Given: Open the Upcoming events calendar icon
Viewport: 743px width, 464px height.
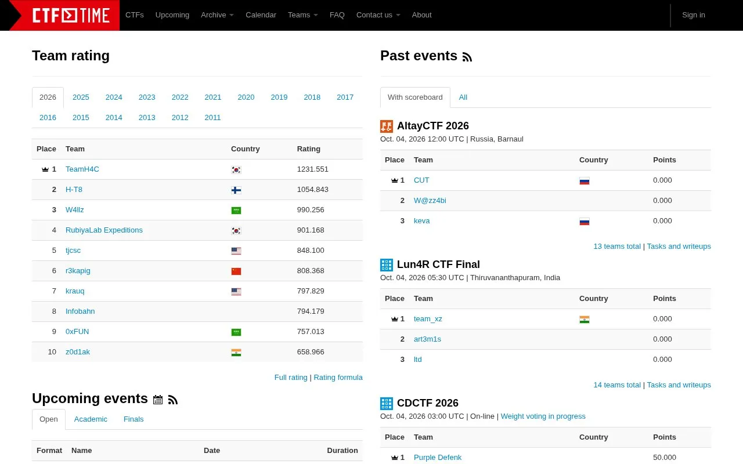Looking at the screenshot, I should click(158, 400).
